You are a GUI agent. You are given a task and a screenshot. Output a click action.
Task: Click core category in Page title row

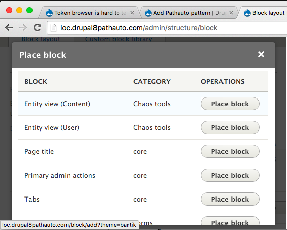[140, 152]
